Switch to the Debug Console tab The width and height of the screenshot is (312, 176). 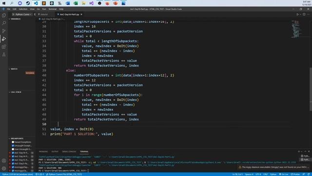[69, 152]
